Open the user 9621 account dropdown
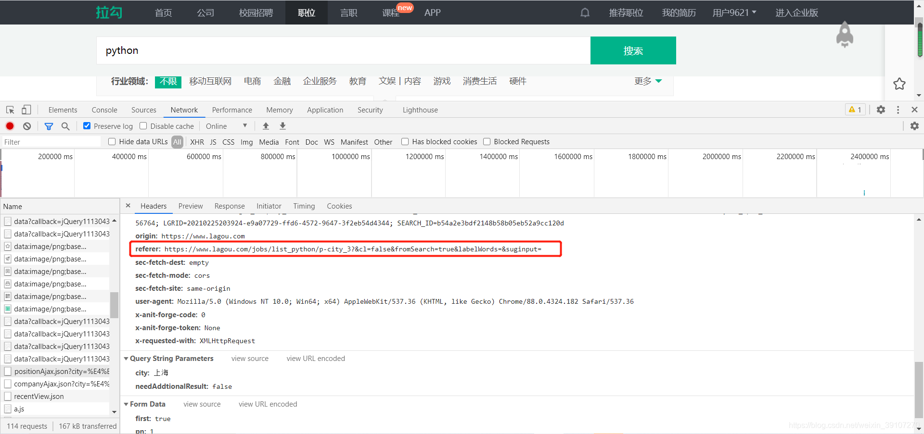 734,12
